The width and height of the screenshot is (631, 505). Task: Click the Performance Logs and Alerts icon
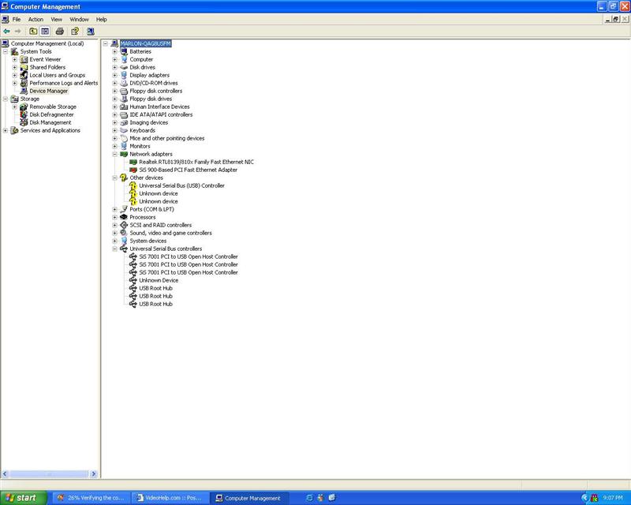coord(24,83)
